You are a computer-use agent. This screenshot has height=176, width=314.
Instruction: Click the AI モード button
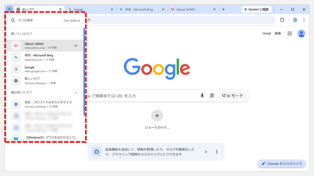(x=232, y=96)
